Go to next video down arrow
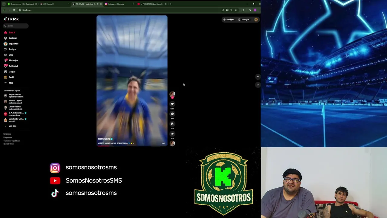Image resolution: width=387 pixels, height=218 pixels. [258, 85]
